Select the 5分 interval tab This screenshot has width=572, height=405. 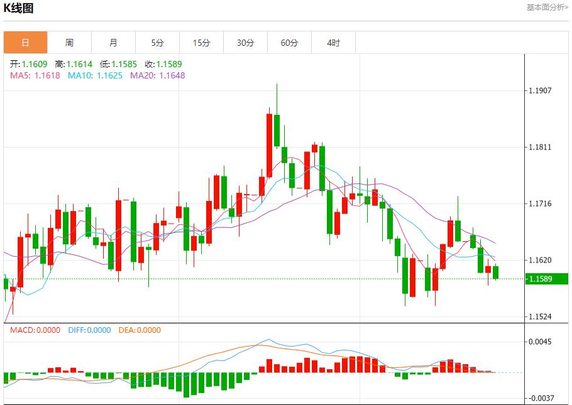point(157,42)
